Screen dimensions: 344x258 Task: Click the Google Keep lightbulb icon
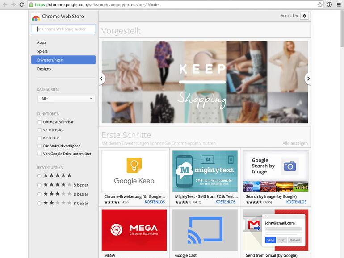134,165
